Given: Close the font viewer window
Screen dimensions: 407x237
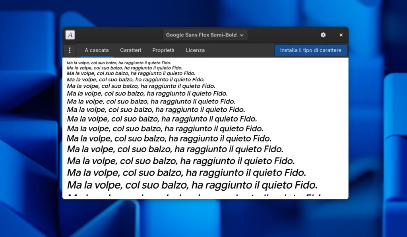Looking at the screenshot, I should pyautogui.click(x=341, y=35).
